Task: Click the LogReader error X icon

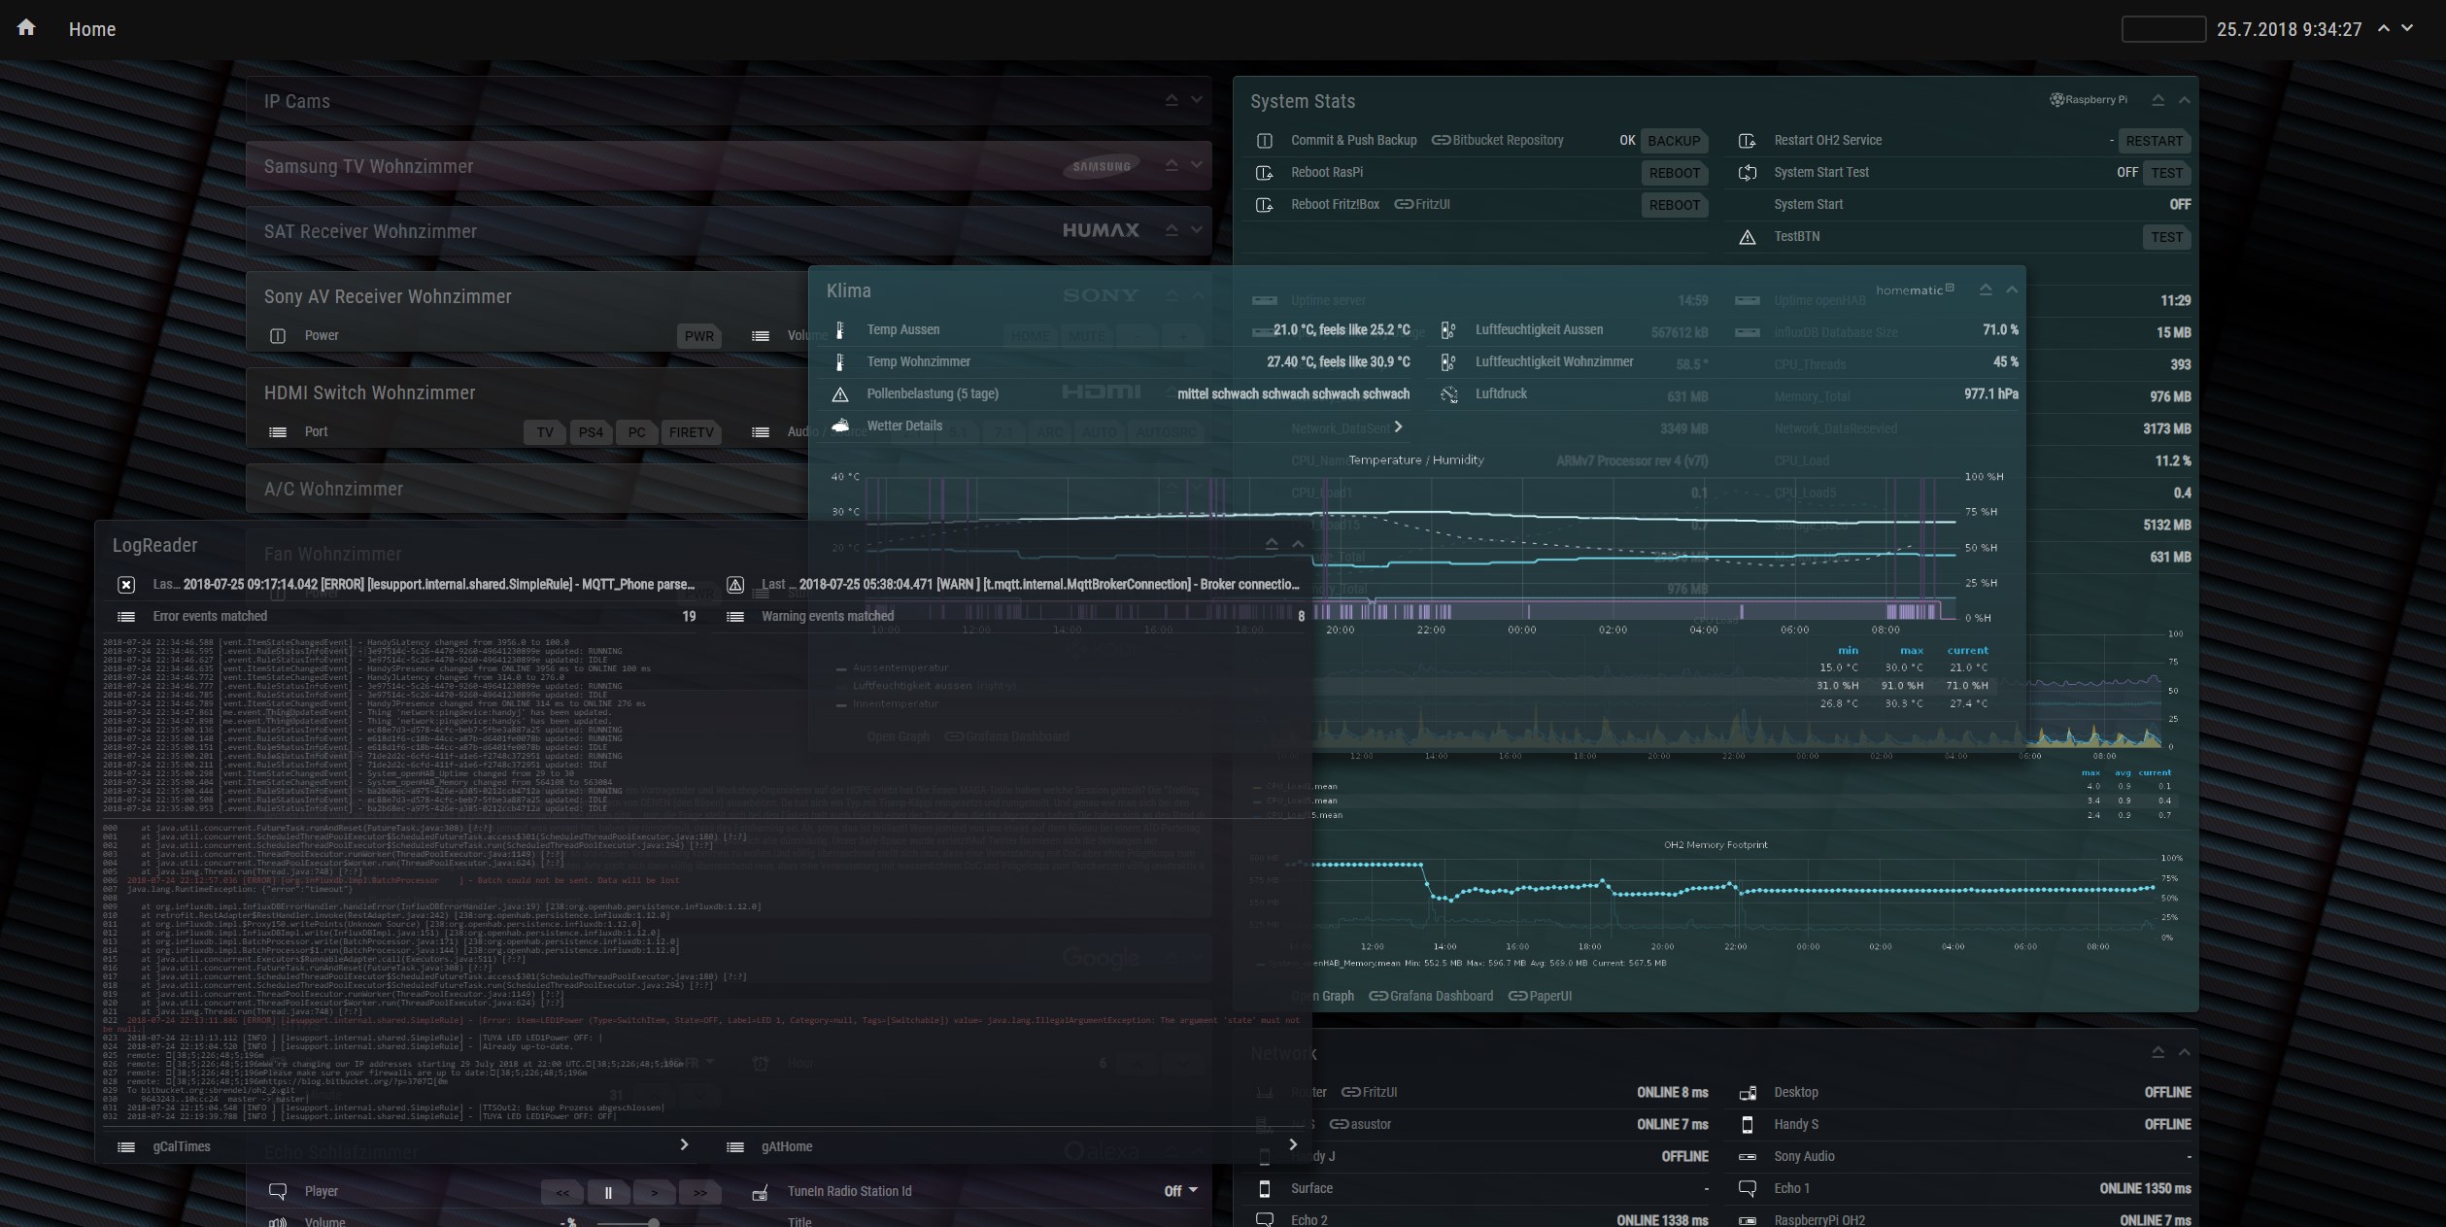Action: (x=126, y=585)
